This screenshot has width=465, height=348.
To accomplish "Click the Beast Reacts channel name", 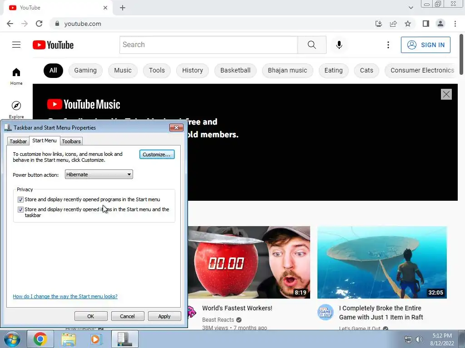I will click(218, 320).
